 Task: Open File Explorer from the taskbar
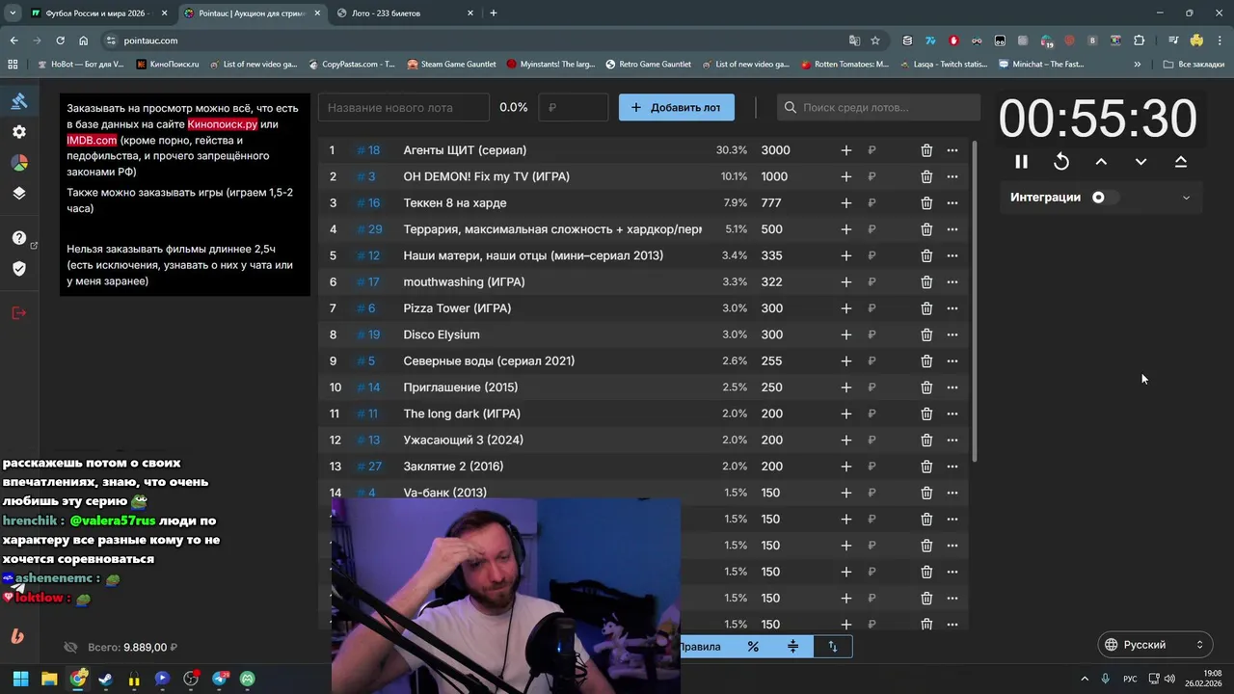pyautogui.click(x=48, y=679)
